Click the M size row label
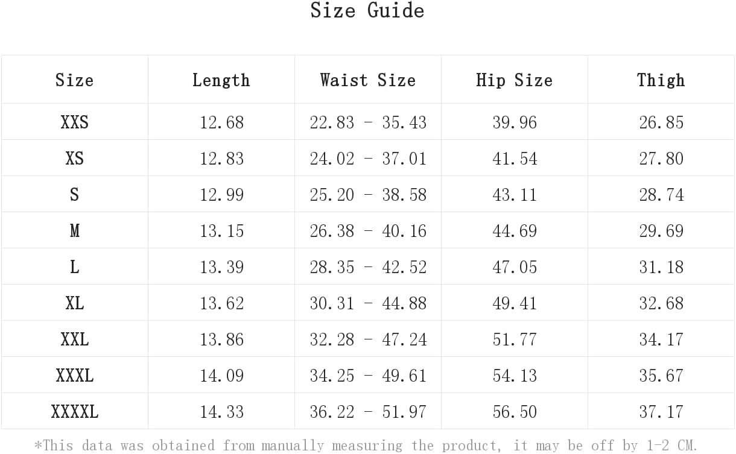 point(74,231)
